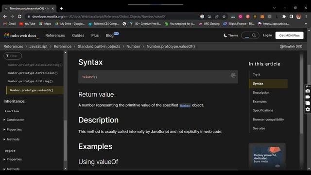The height and width of the screenshot is (175, 311).
Task: Click the Get MDN Plus button
Action: click(290, 35)
